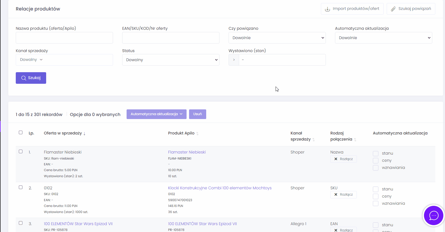The width and height of the screenshot is (445, 232).
Task: Open the Automatyczna aktualizacja bulk actions dropdown
Action: pos(156,114)
